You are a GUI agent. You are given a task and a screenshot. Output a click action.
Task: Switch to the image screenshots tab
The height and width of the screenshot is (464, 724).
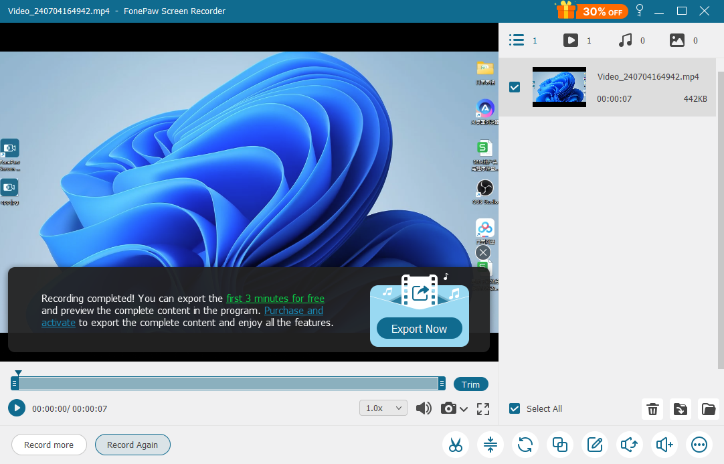pyautogui.click(x=684, y=40)
